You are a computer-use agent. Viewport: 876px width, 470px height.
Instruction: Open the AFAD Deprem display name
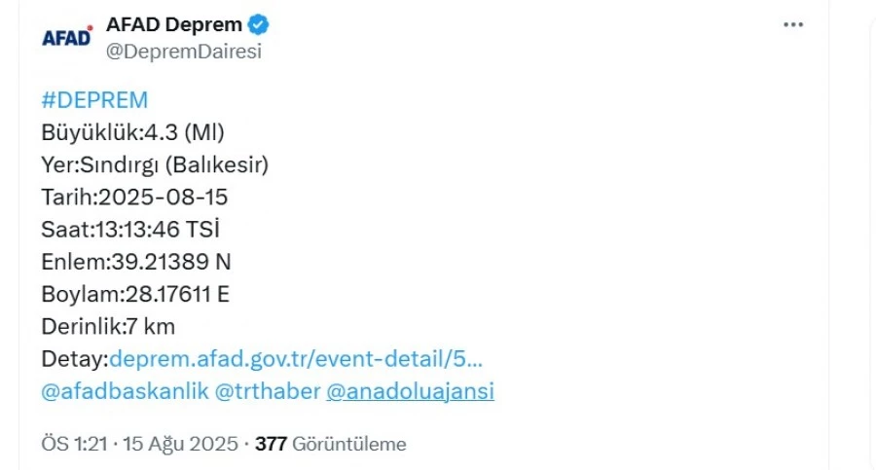point(174,24)
